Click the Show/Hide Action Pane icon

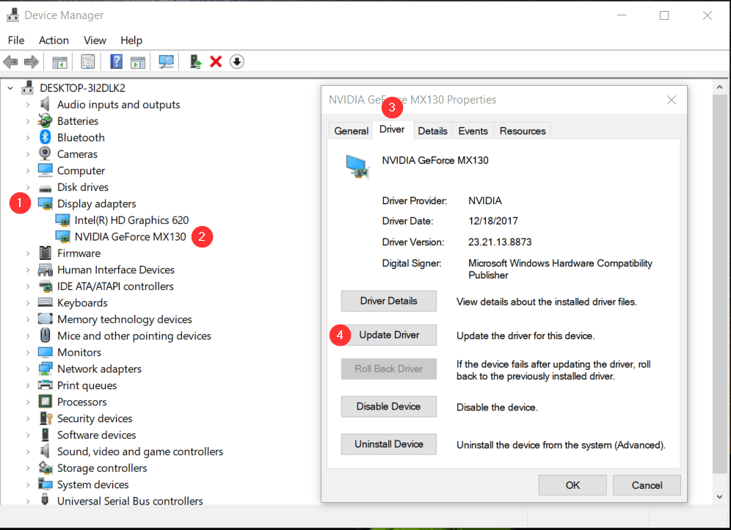(x=138, y=62)
